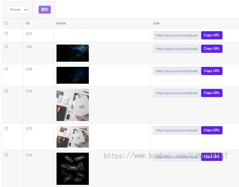Mark the checkbox for row 224
Image resolution: width=239 pixels, height=187 pixels.
click(x=6, y=155)
